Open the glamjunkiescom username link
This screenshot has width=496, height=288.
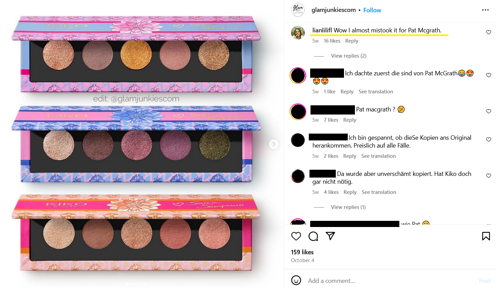tap(334, 10)
